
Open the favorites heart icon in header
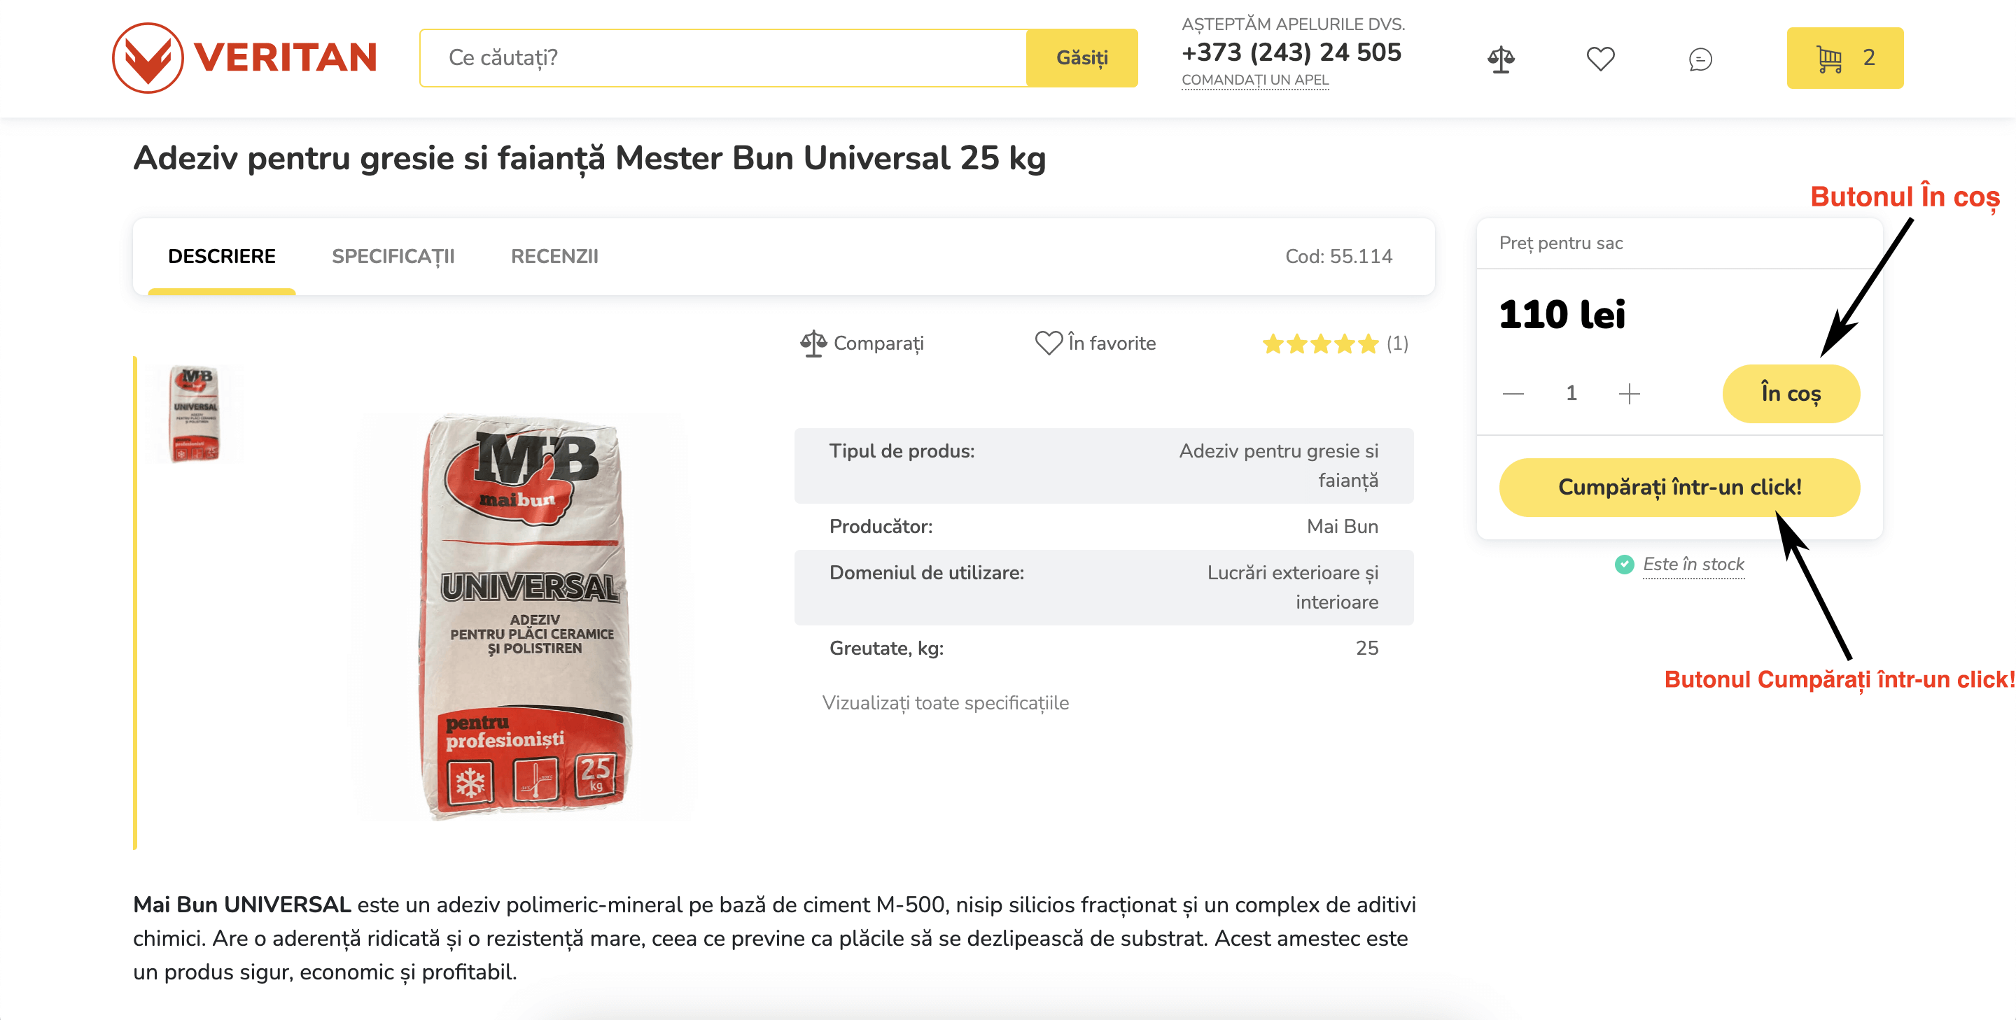(x=1600, y=59)
